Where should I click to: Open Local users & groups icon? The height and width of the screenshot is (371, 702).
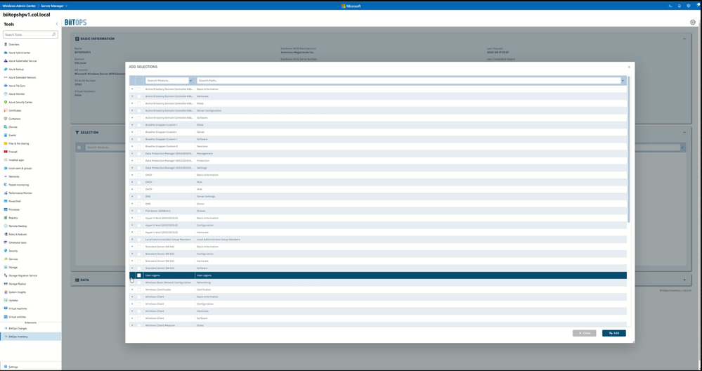point(6,168)
